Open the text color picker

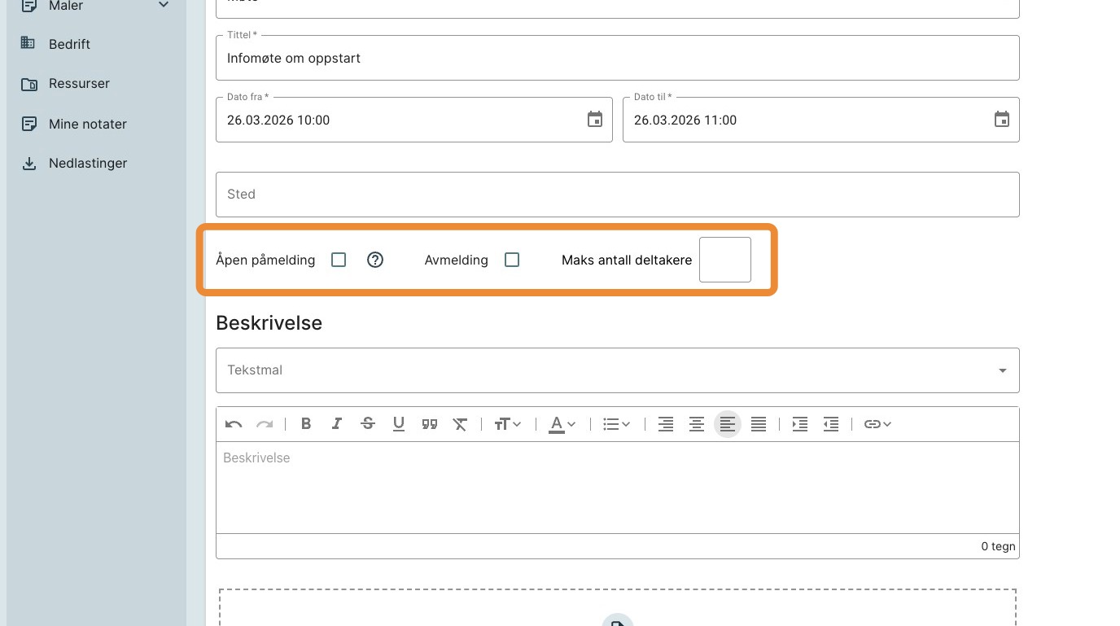[x=562, y=424]
